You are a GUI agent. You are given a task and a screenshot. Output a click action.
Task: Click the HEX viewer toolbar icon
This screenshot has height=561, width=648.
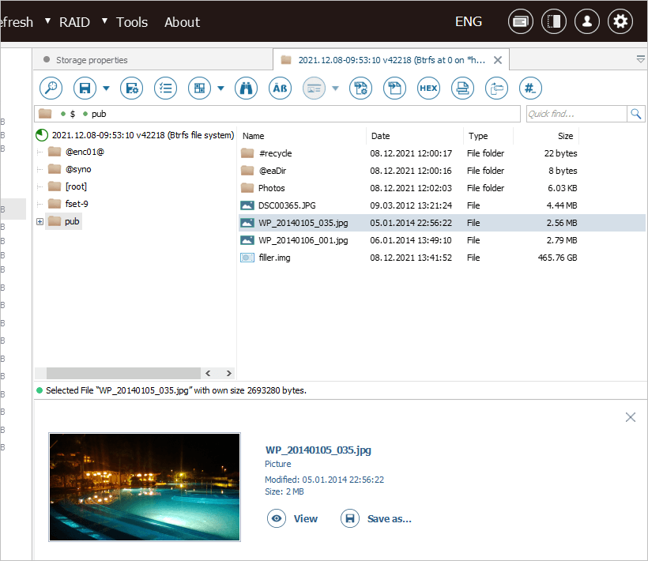click(x=428, y=88)
